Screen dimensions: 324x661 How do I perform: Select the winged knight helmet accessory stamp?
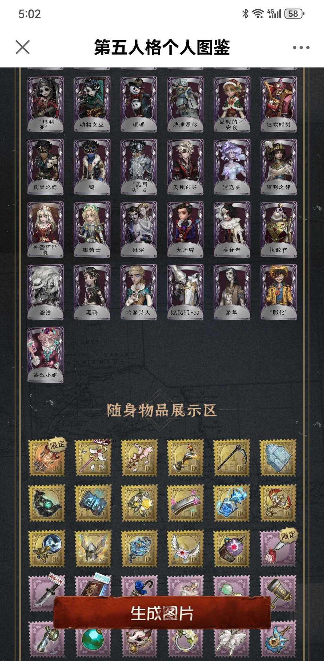coord(93,549)
